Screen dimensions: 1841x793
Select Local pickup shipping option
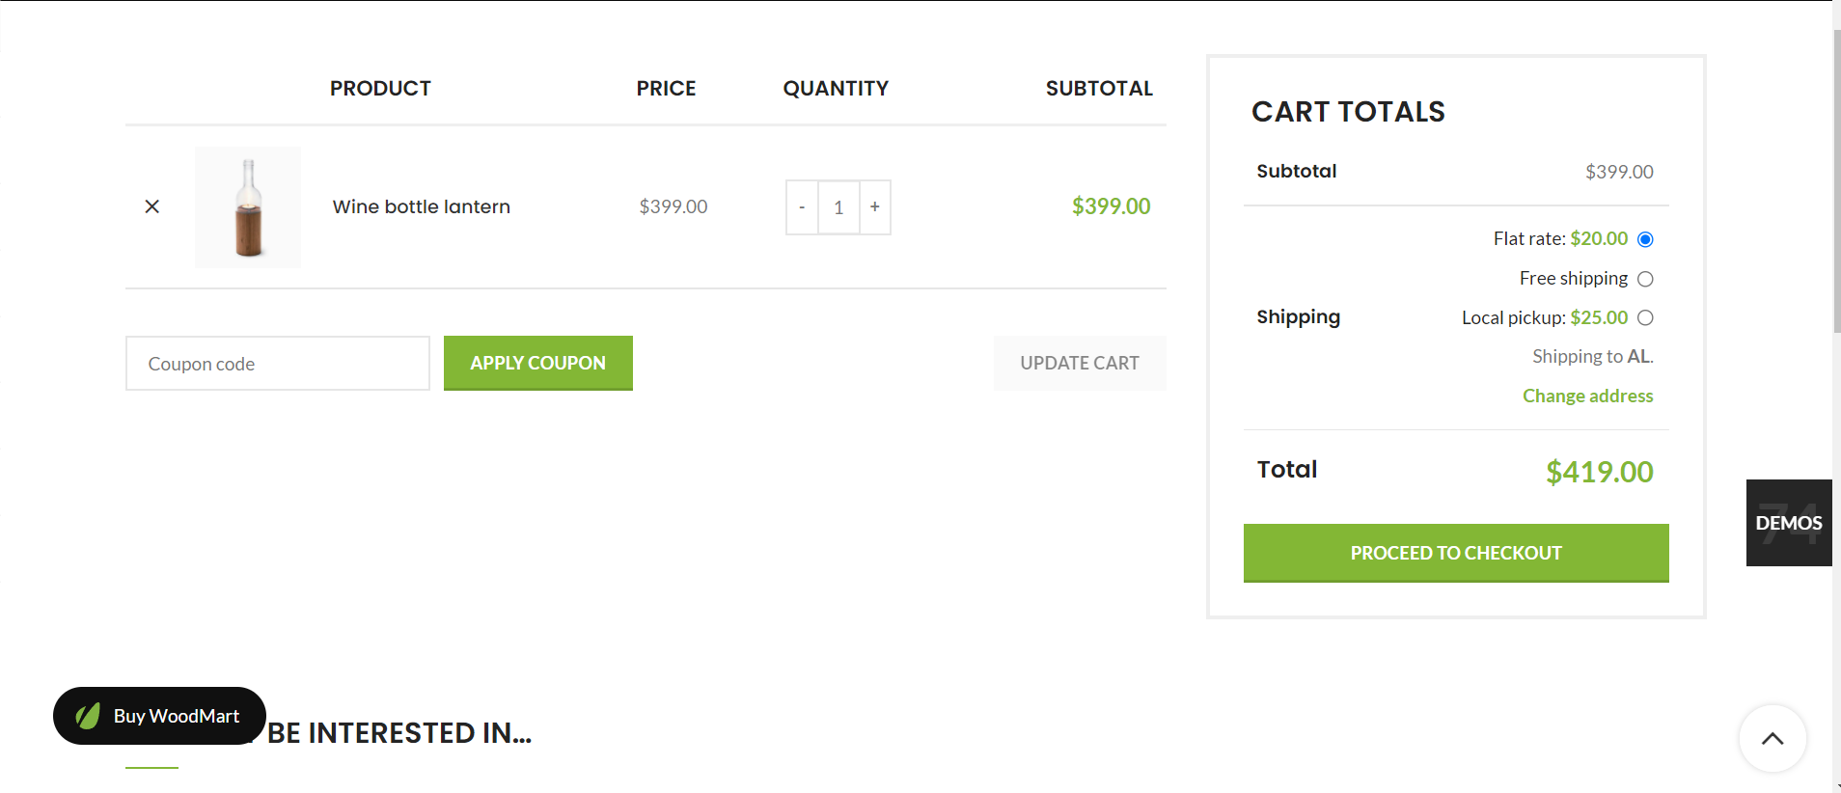(1645, 317)
